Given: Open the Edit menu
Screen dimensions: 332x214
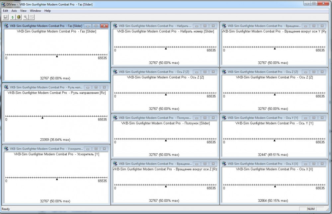Looking at the screenshot, I should pyautogui.click(x=5, y=11).
